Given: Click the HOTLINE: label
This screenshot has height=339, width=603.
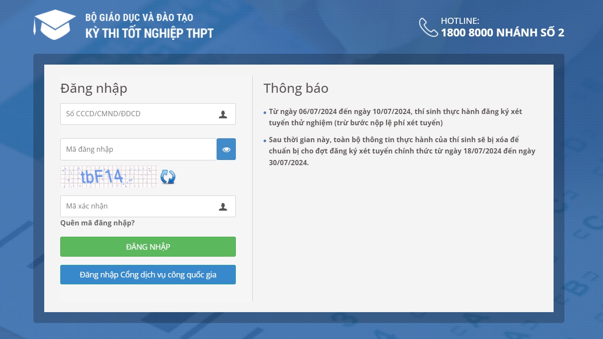Looking at the screenshot, I should click(x=460, y=21).
